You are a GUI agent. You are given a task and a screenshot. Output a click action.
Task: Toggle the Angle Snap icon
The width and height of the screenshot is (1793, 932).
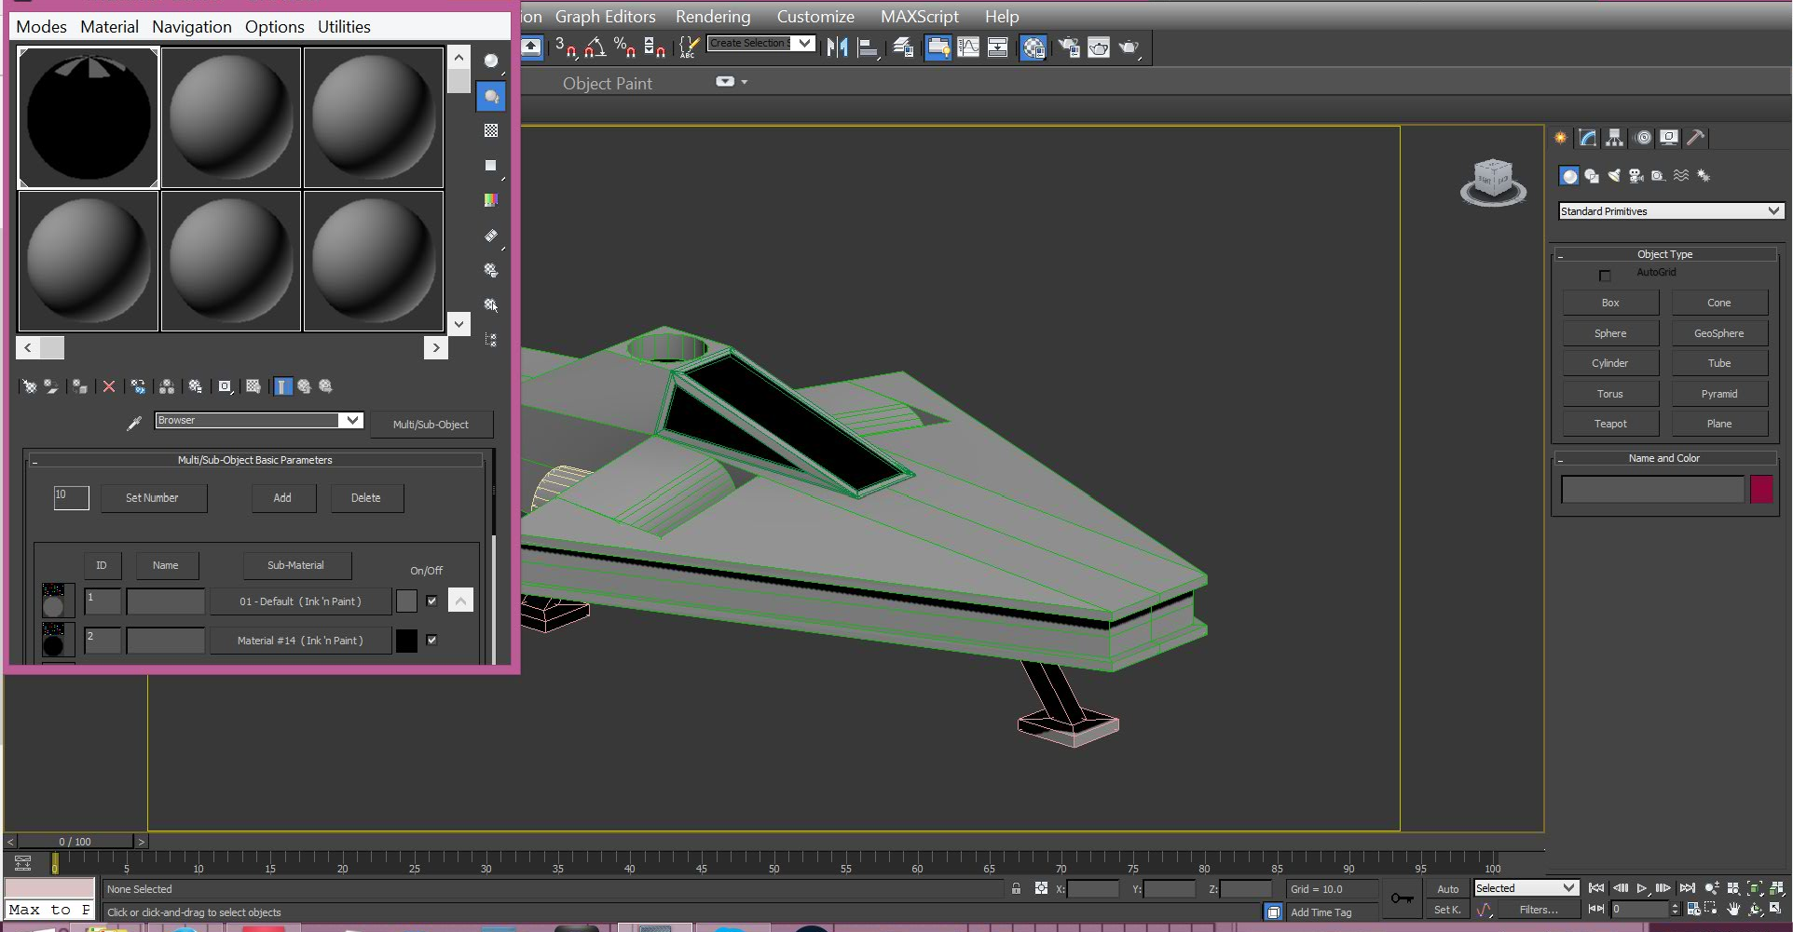coord(595,47)
